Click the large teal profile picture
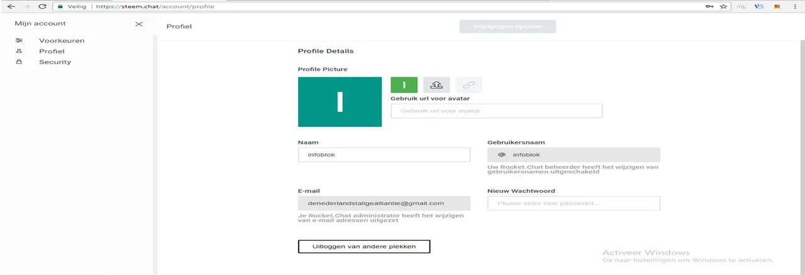Screen dimensions: 805x275 340,102
